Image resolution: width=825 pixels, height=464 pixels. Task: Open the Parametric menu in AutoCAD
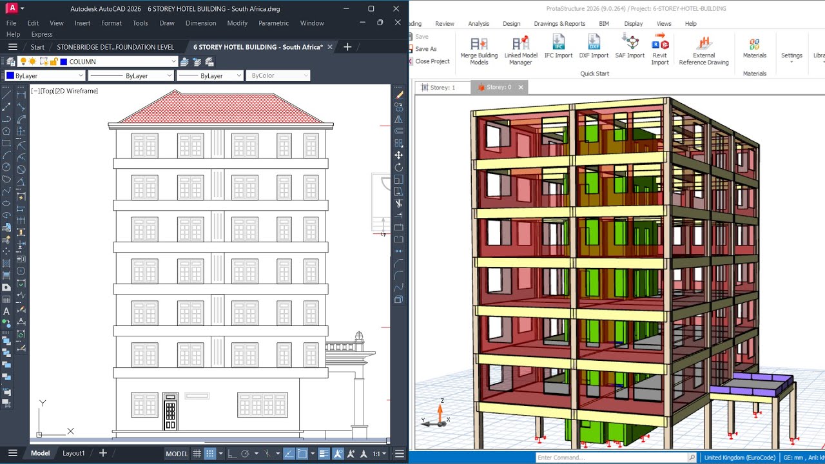pos(273,23)
